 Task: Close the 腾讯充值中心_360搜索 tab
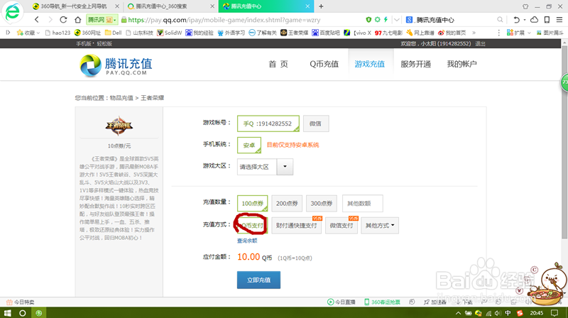[212, 6]
